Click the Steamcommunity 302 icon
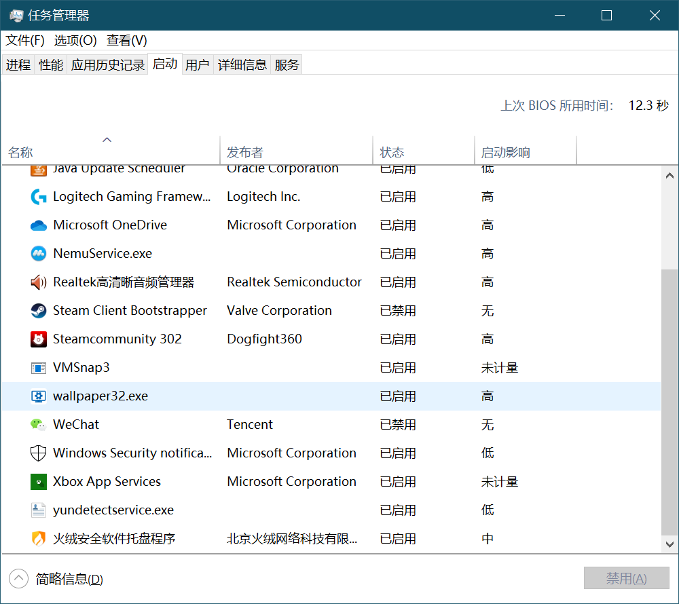The height and width of the screenshot is (604, 679). click(39, 339)
